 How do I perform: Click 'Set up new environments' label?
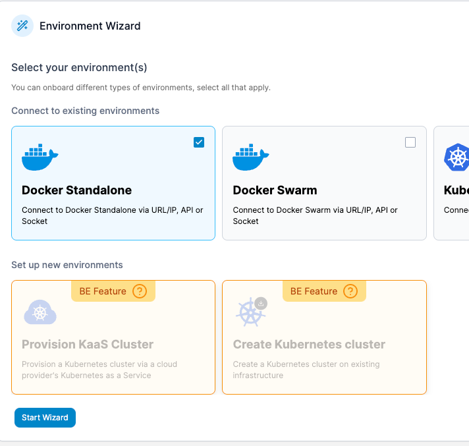pos(67,265)
